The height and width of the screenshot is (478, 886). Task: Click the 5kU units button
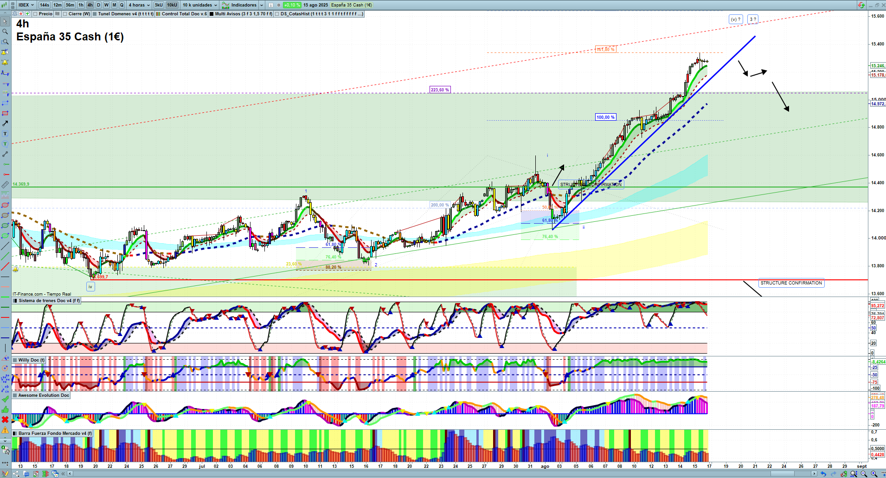point(159,5)
